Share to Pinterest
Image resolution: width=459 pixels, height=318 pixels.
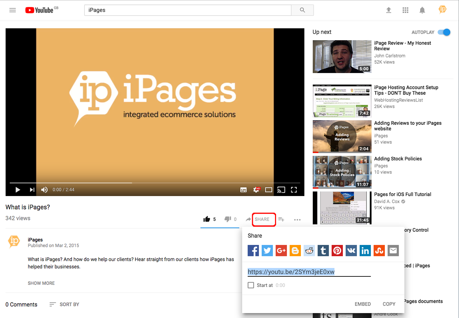(337, 251)
